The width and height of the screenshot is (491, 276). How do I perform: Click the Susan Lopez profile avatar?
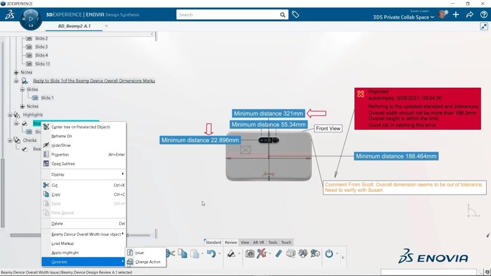click(x=443, y=14)
